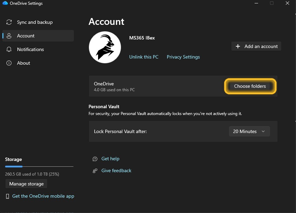Select the Account sidebar item

[38, 36]
